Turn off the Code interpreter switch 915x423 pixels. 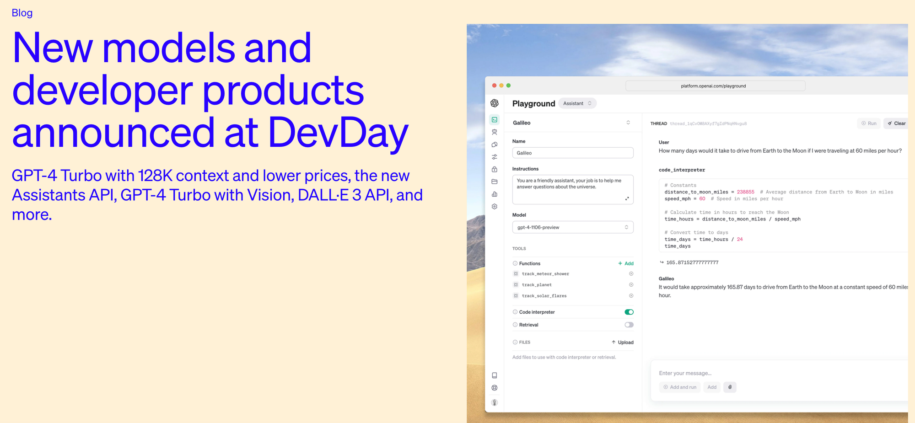[x=629, y=312]
